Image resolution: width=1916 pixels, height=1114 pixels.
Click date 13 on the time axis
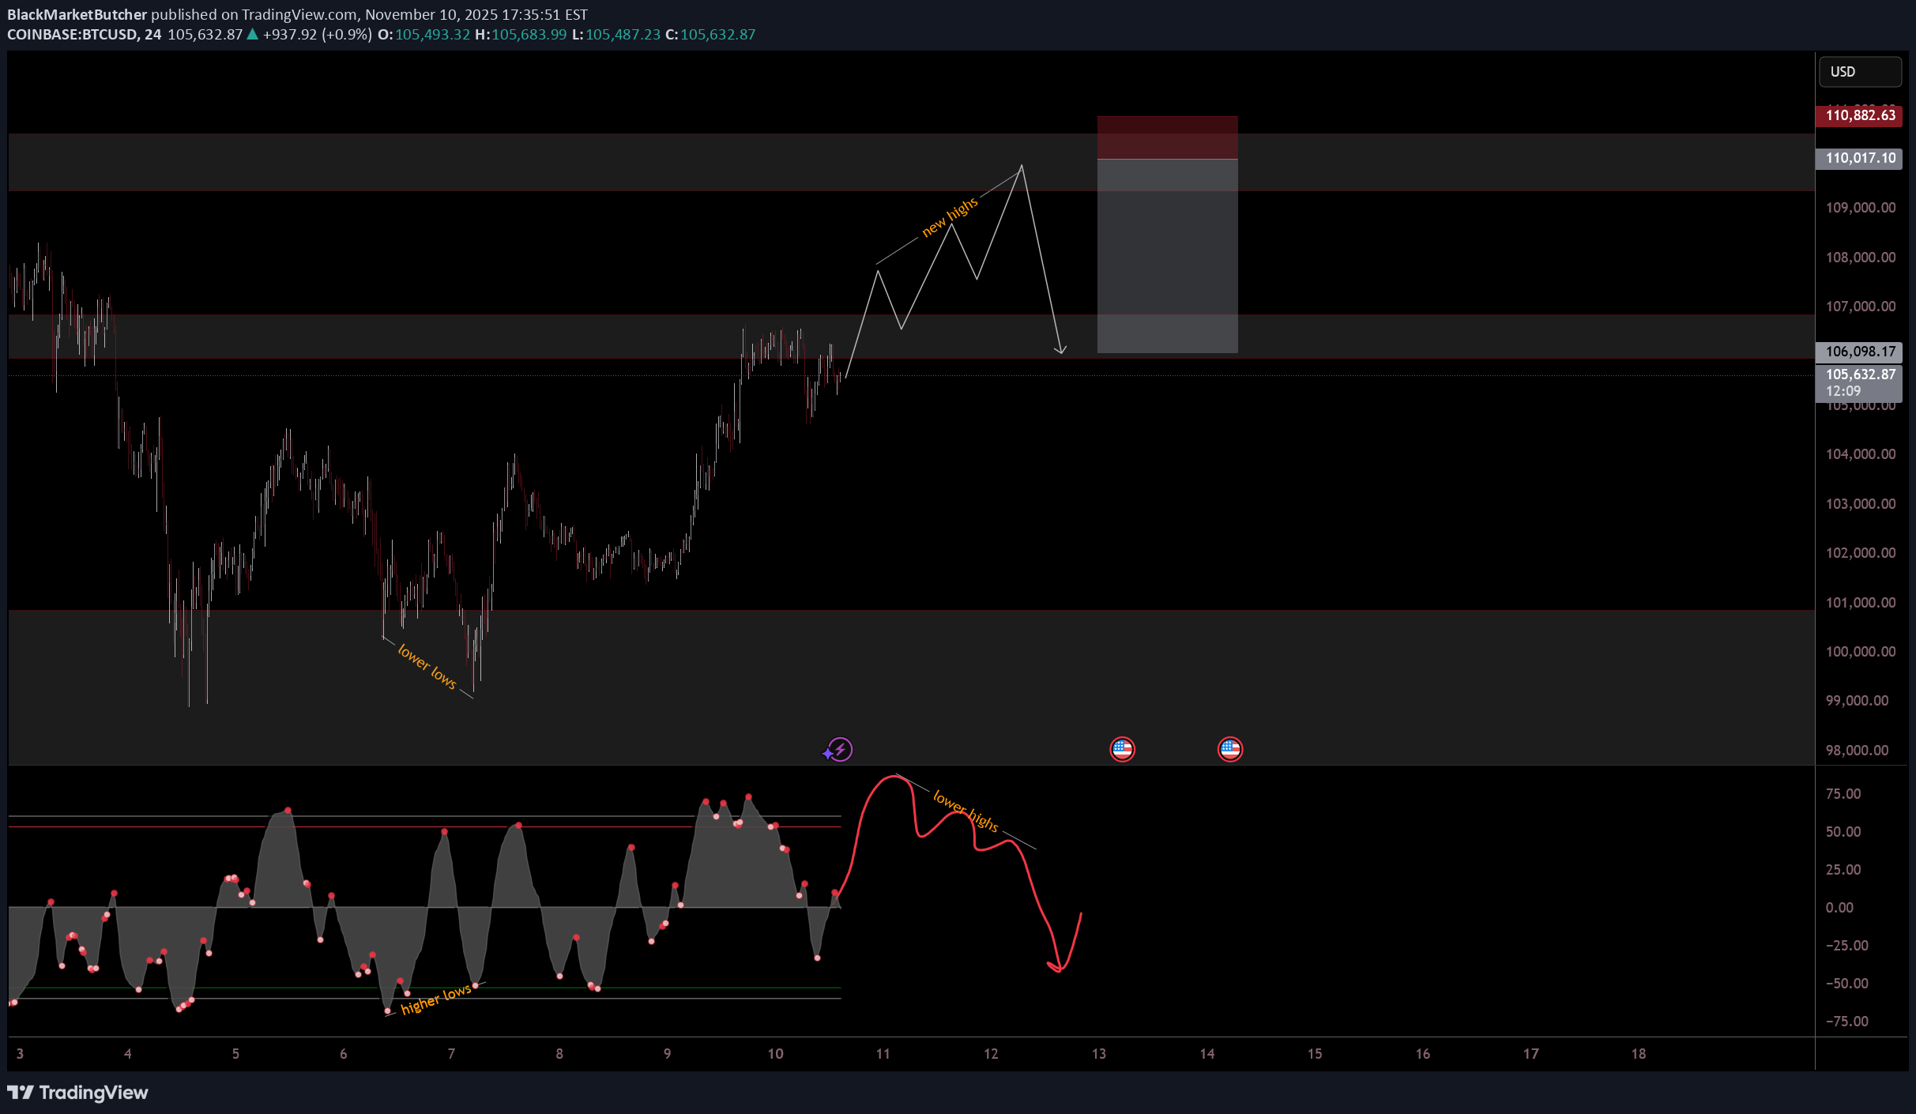coord(1098,1053)
